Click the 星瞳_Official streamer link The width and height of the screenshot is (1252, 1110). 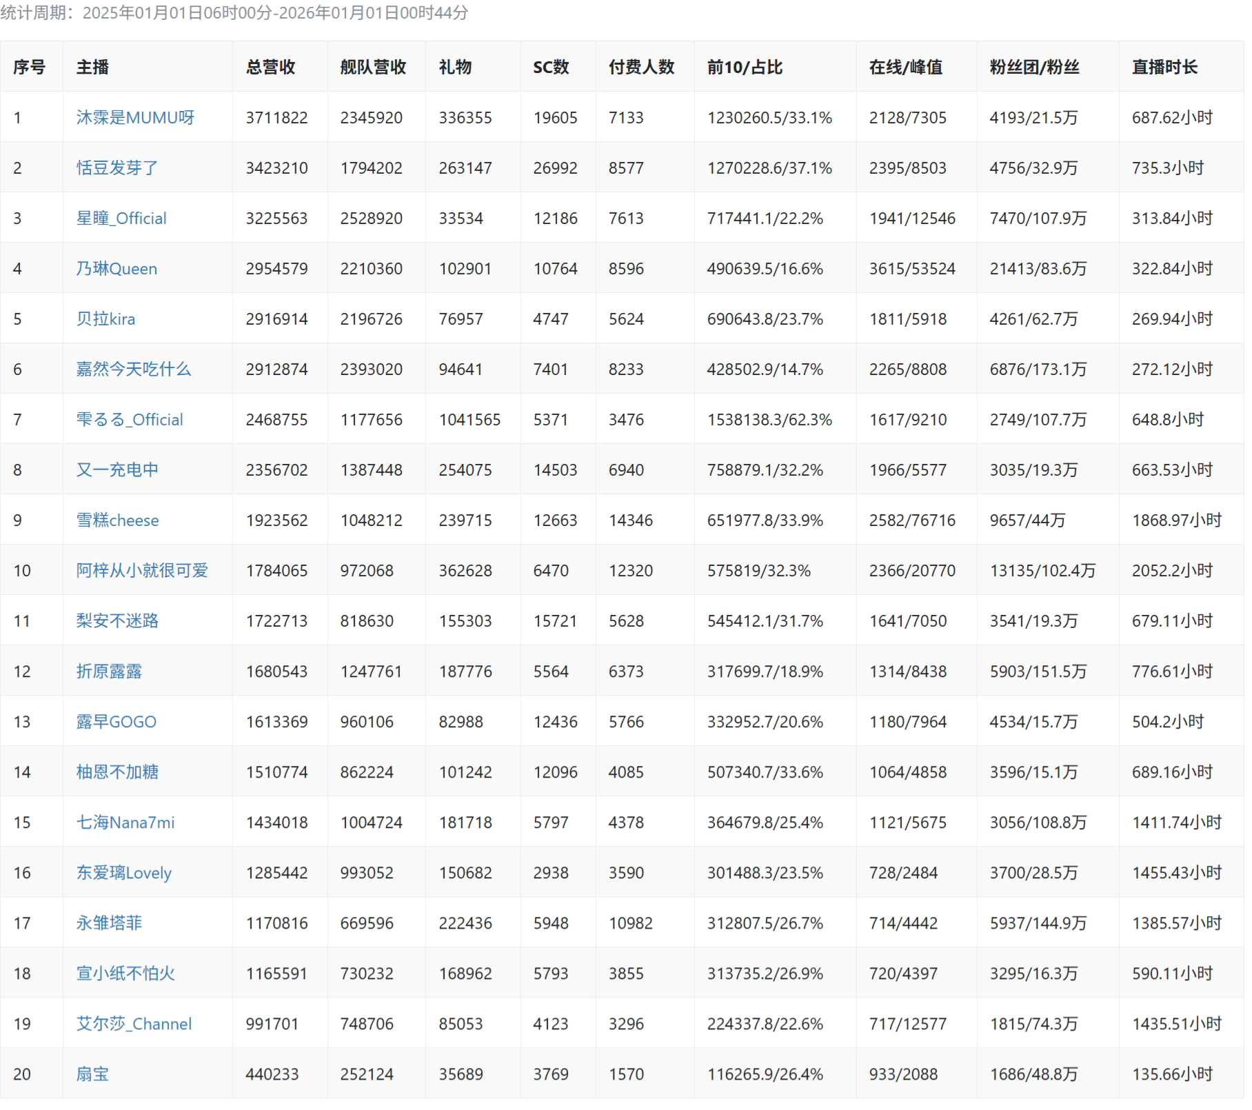[x=121, y=219]
